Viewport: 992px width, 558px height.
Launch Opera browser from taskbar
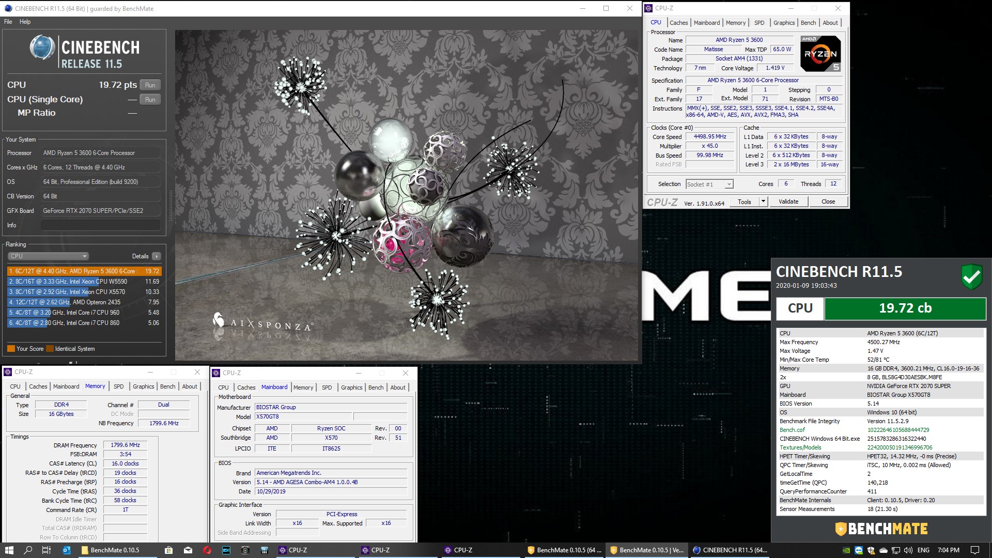point(207,550)
